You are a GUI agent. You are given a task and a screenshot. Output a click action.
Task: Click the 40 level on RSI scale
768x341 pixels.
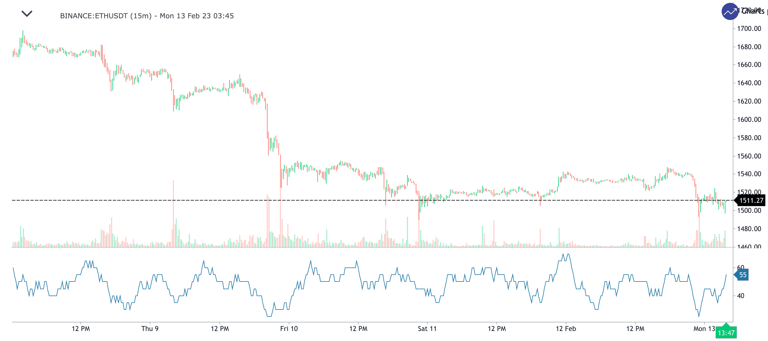(740, 296)
